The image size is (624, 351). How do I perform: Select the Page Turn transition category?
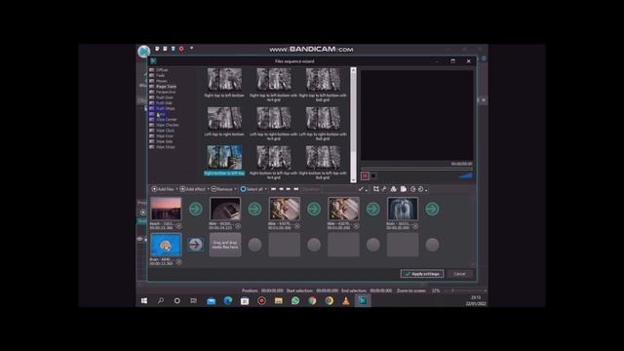[163, 87]
